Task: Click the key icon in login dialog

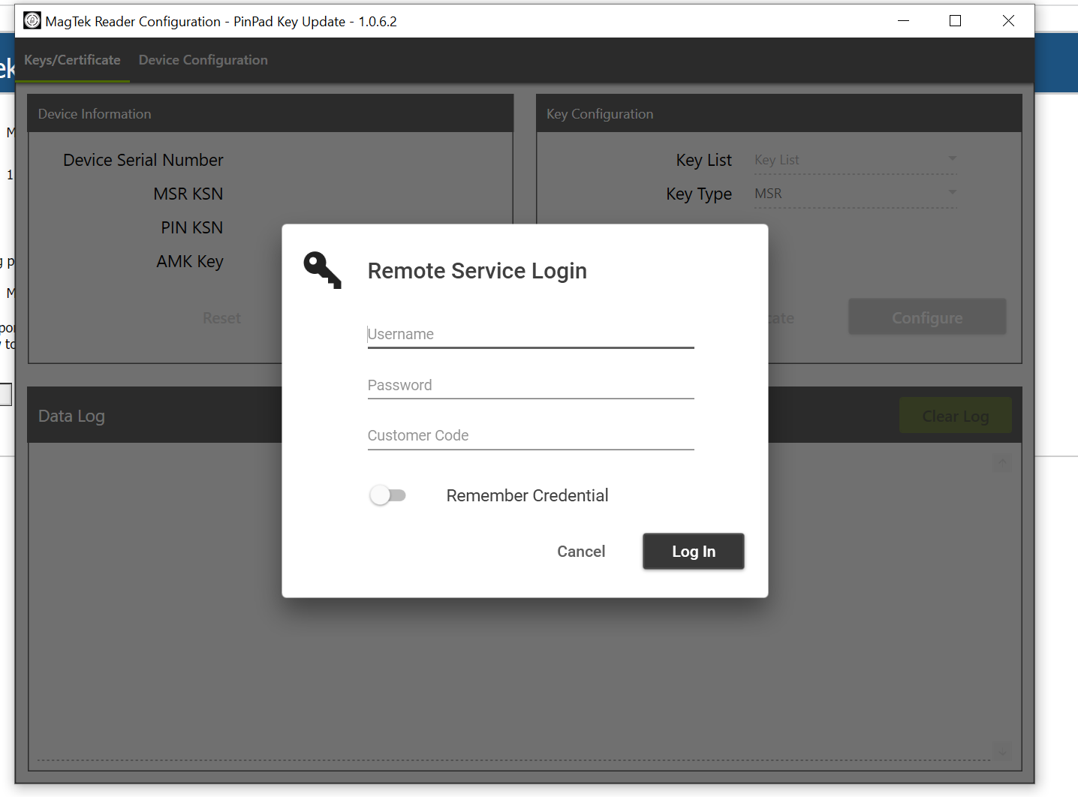Action: tap(322, 270)
